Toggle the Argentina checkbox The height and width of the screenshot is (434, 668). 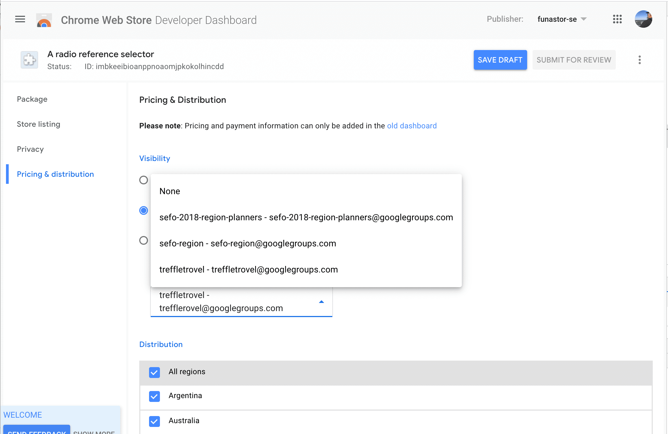point(155,396)
